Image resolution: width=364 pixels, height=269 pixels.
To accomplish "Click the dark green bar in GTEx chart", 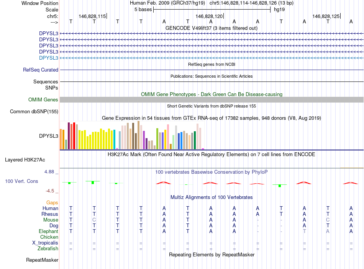I will pyautogui.click(x=195, y=140).
